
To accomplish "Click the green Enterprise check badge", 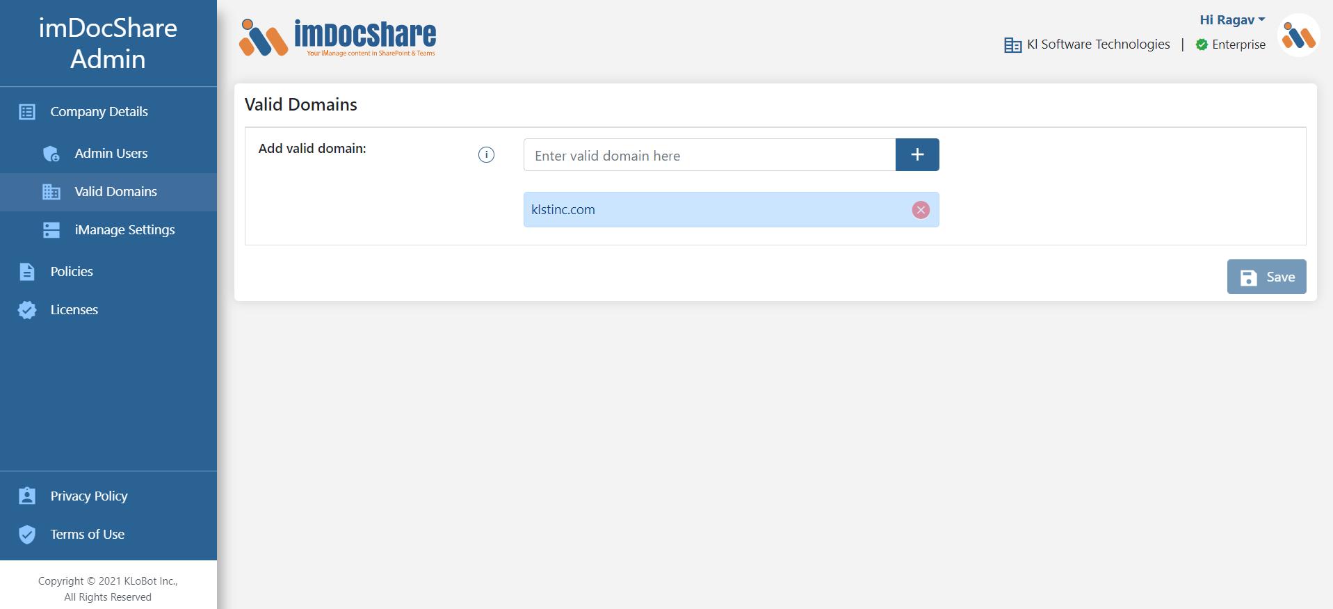I will pos(1202,44).
